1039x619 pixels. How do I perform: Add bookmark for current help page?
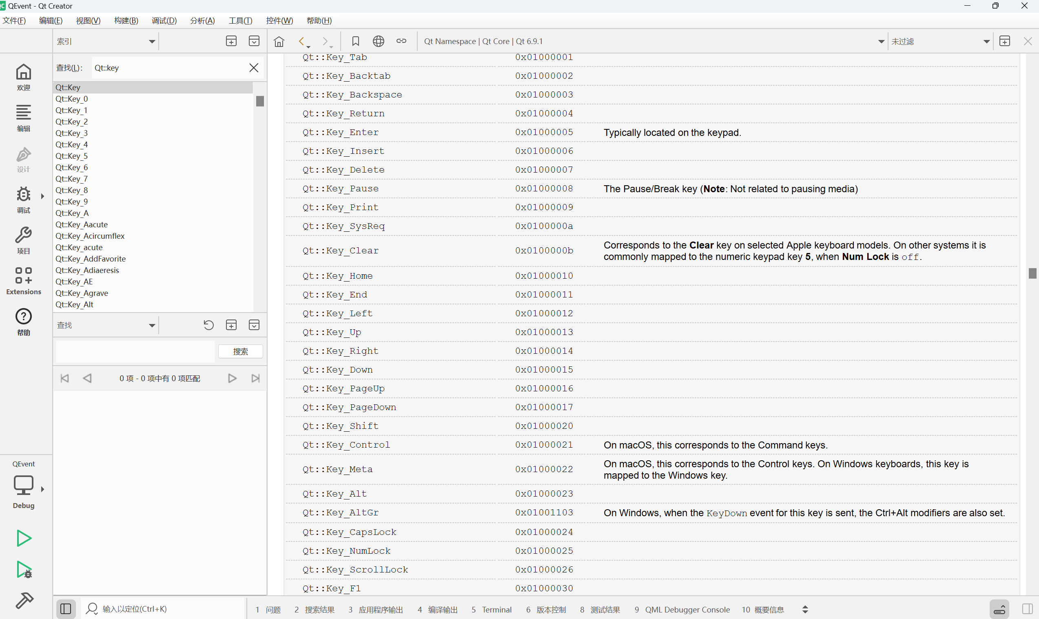[355, 41]
